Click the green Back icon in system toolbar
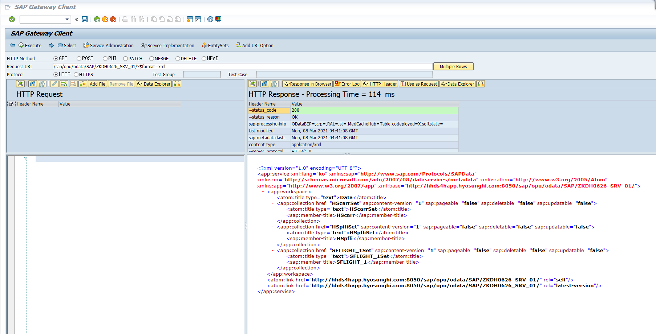 [97, 19]
